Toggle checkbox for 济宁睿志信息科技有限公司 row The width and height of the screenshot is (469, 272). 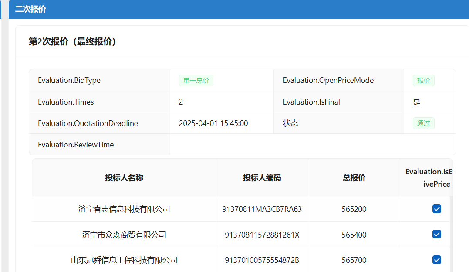437,209
